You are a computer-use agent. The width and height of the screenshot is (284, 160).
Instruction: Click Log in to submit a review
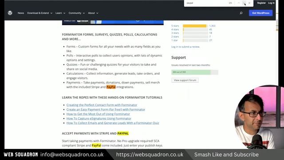[x=185, y=47]
